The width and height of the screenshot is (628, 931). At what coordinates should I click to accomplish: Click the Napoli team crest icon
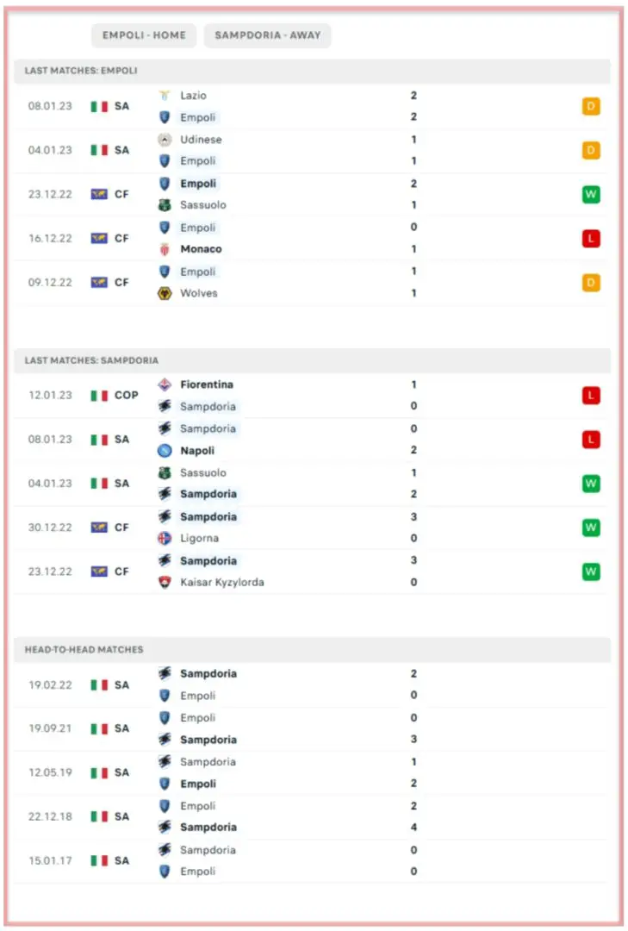165,451
